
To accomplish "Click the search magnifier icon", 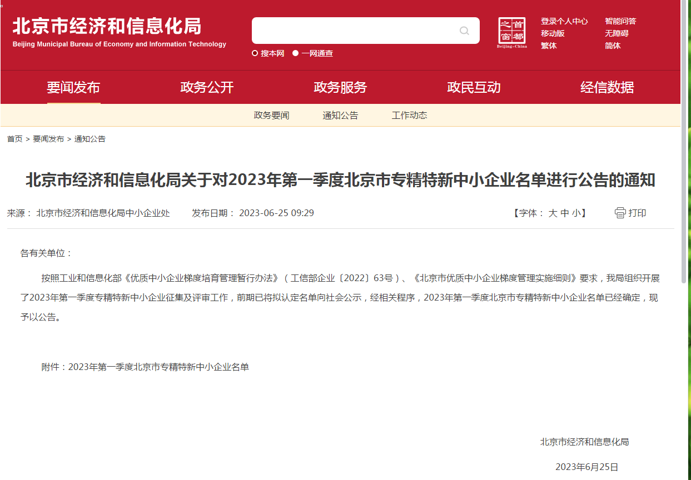I will point(464,31).
